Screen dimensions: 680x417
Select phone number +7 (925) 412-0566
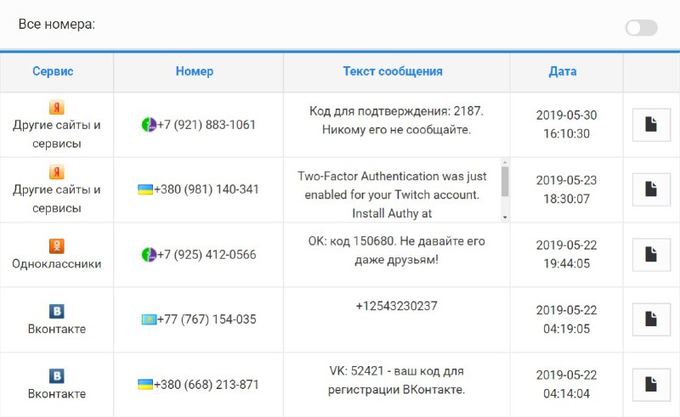(207, 255)
